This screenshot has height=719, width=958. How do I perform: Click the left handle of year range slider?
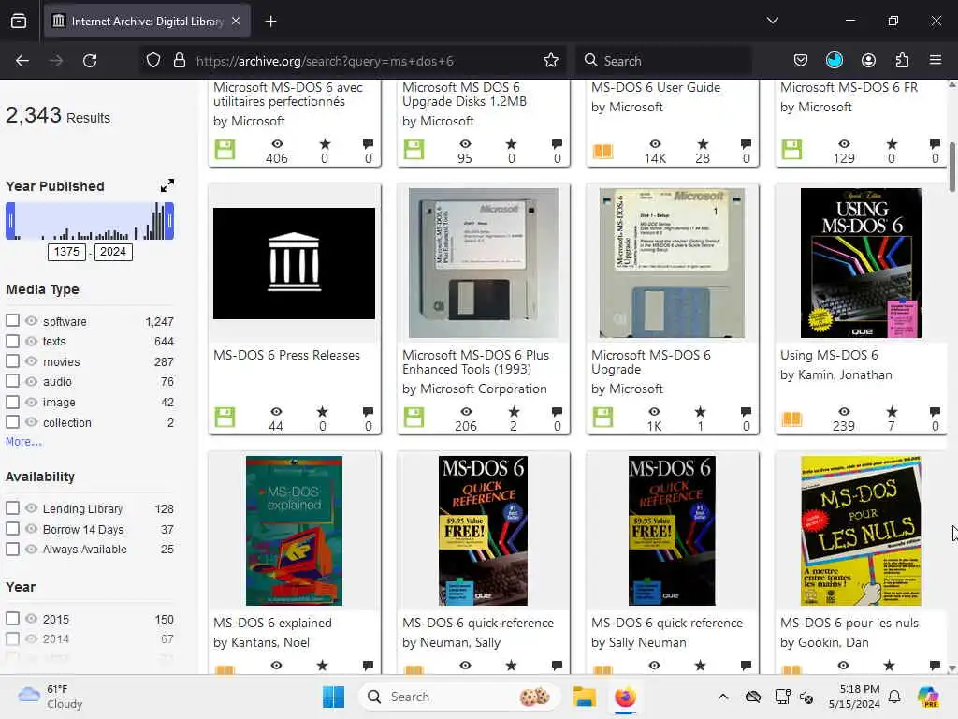pyautogui.click(x=9, y=221)
